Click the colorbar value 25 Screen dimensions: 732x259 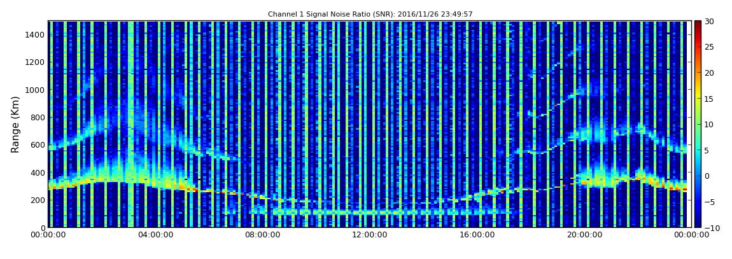coord(709,46)
